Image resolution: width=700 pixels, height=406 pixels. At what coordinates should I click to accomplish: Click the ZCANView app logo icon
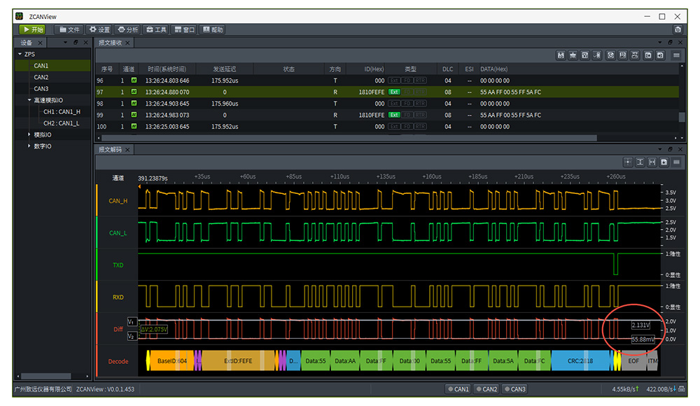pos(19,17)
